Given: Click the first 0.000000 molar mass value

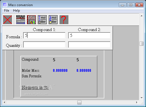Looking at the screenshot, I should click(x=60, y=70).
